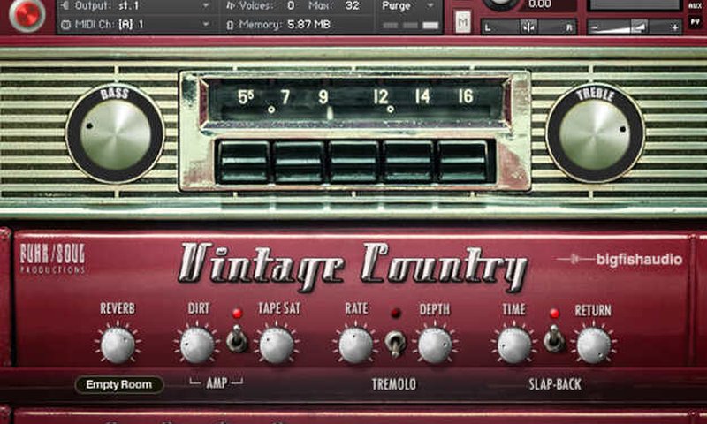This screenshot has width=707, height=424.
Task: Click the tremolo Rate knob
Action: [x=355, y=344]
